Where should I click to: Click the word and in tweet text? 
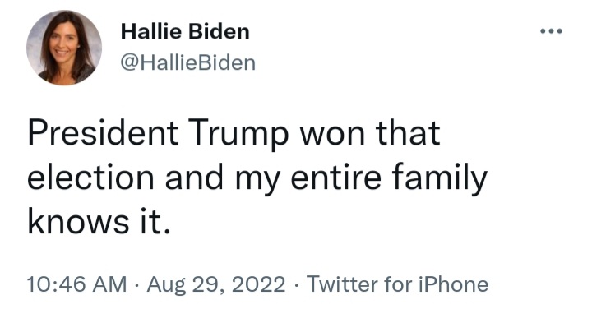(194, 177)
